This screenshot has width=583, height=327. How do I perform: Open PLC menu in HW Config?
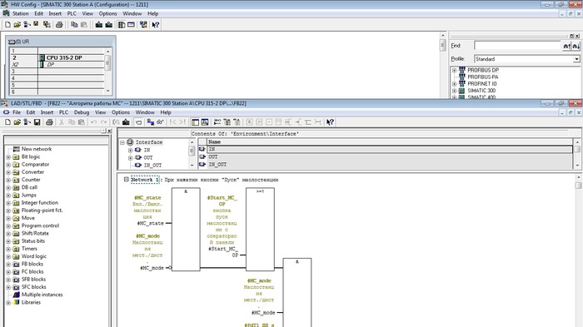[x=72, y=13]
